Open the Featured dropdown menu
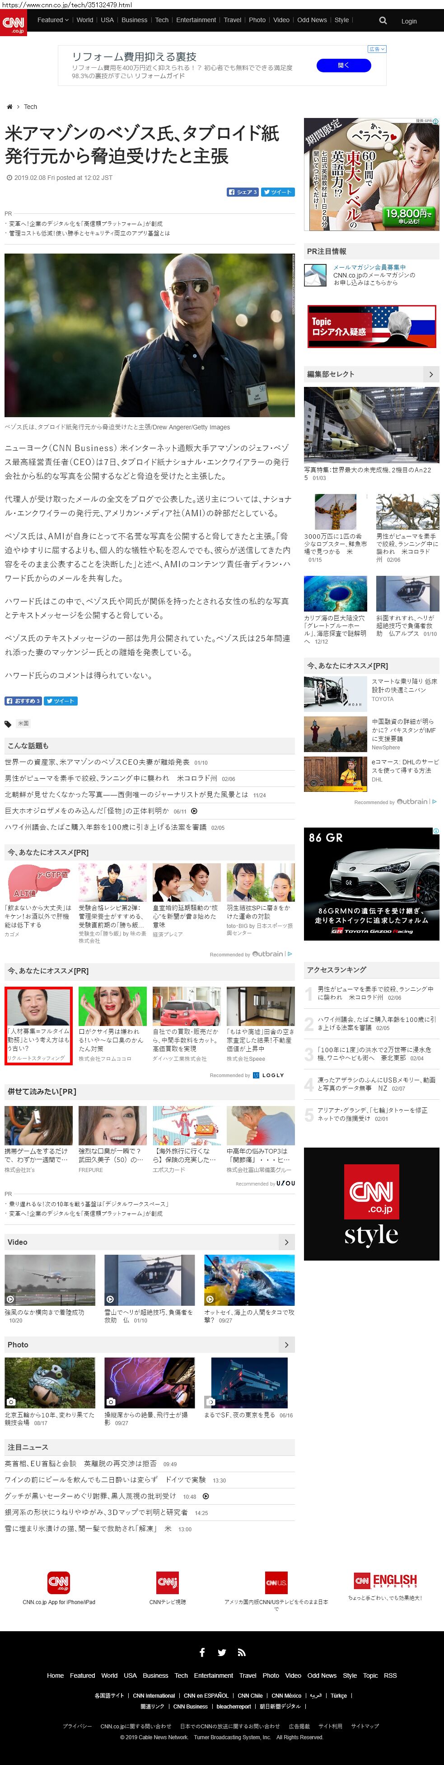The width and height of the screenshot is (444, 1765). tap(53, 20)
